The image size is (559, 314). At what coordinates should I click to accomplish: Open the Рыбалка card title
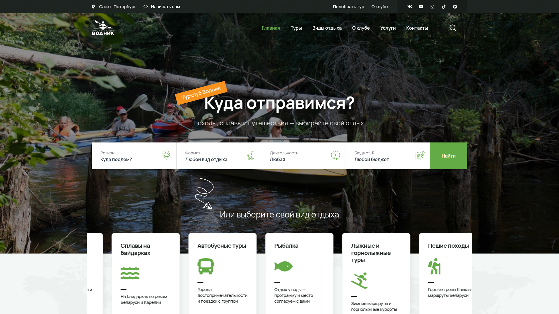tap(286, 246)
